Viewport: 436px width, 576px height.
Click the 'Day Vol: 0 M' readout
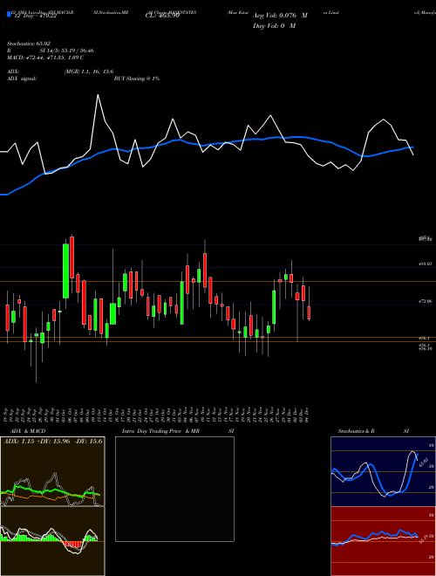[274, 26]
